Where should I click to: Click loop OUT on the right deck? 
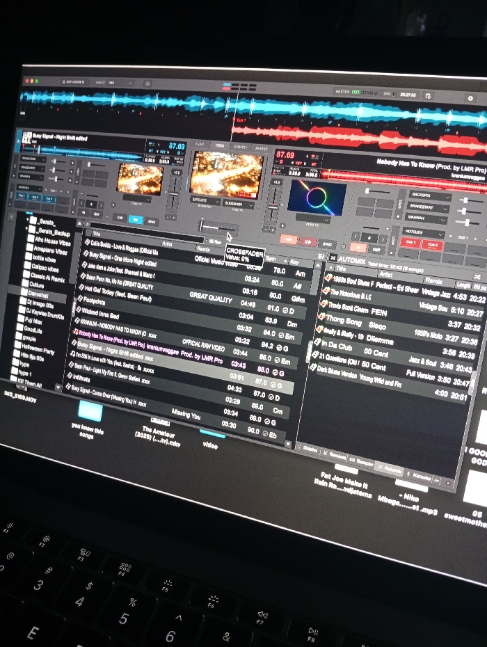pos(376,250)
